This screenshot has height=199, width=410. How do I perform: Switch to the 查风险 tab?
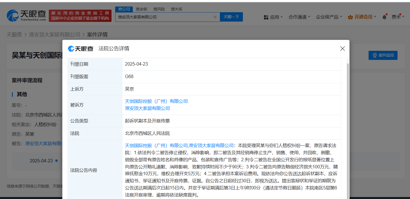pos(159,9)
